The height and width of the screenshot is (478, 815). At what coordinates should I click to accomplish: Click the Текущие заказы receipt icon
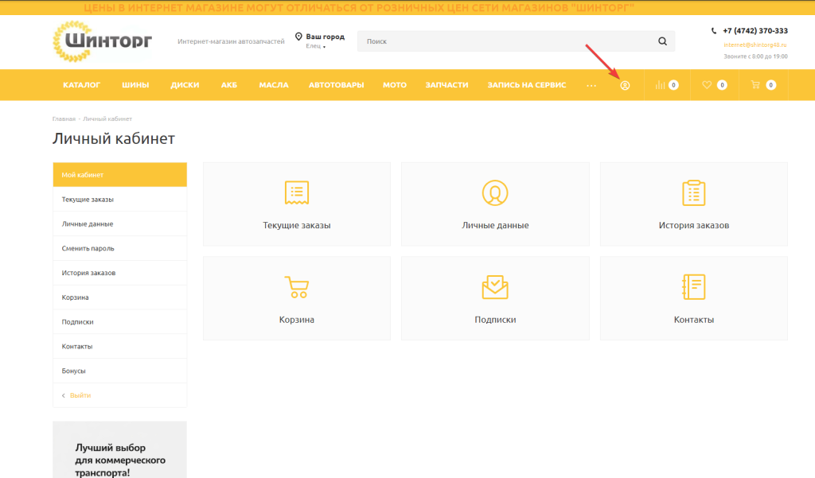point(297,192)
